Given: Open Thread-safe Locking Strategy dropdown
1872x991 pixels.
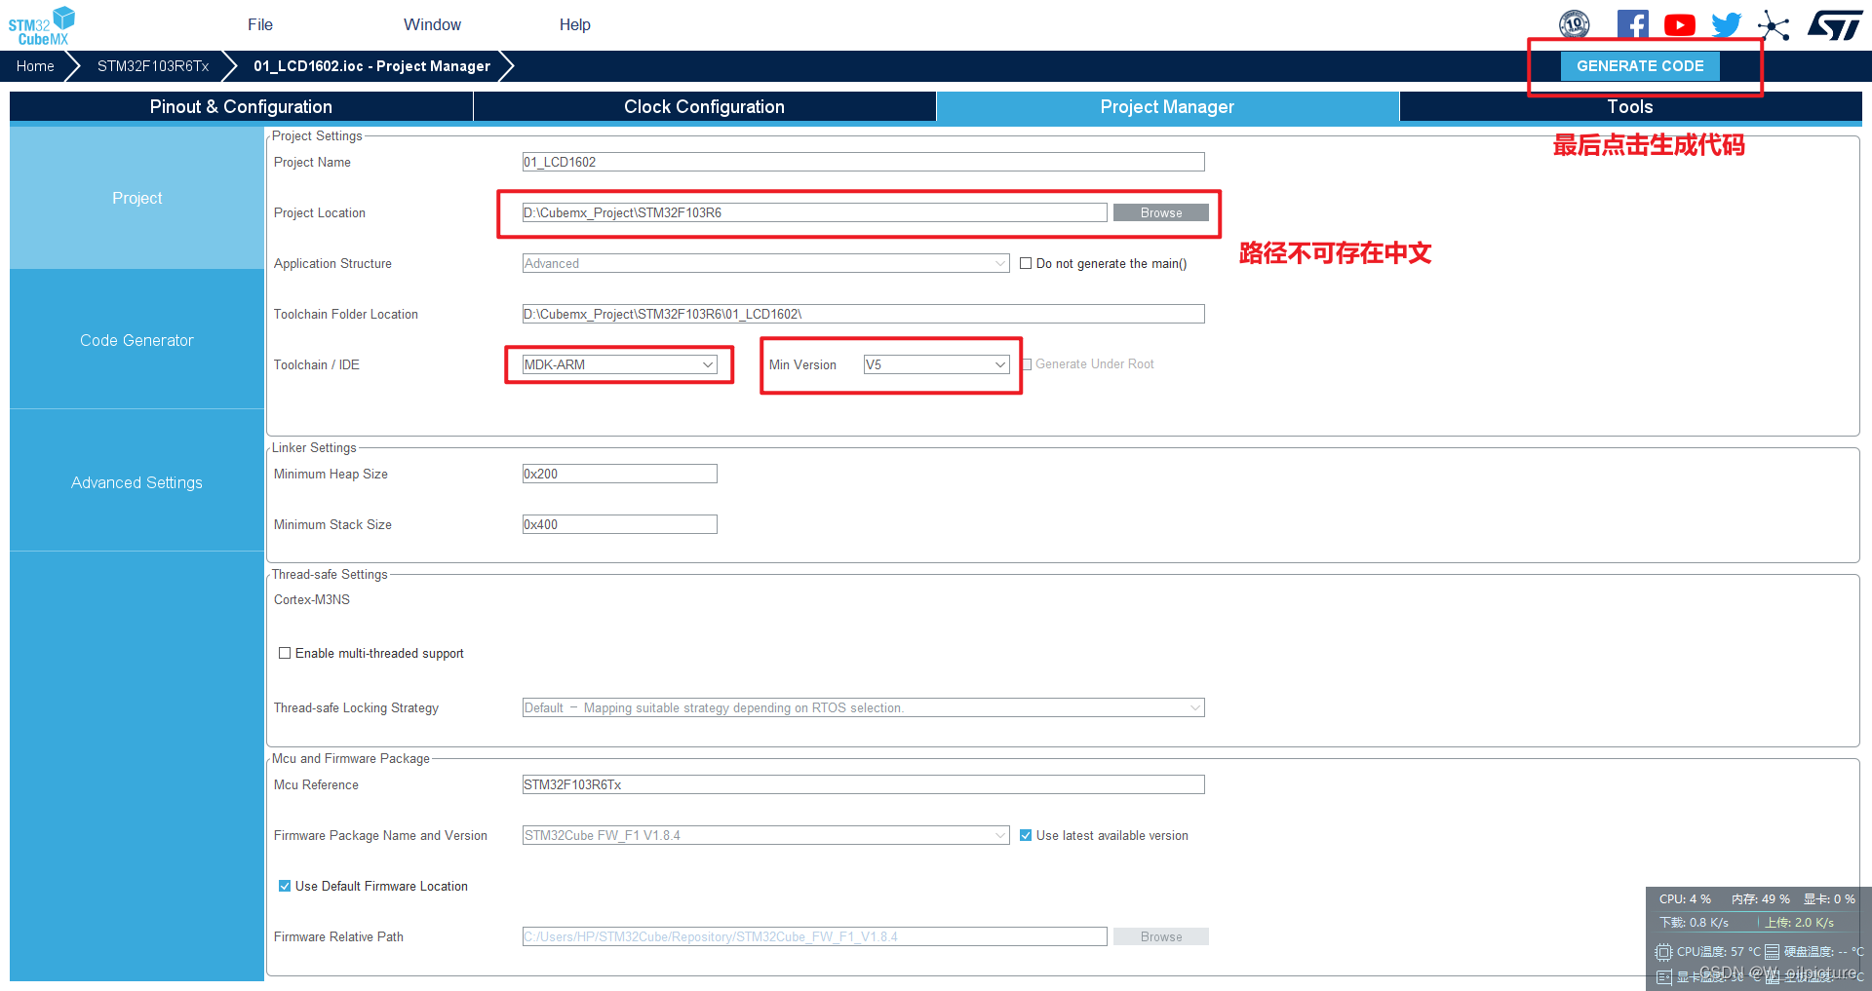Looking at the screenshot, I should pyautogui.click(x=863, y=707).
